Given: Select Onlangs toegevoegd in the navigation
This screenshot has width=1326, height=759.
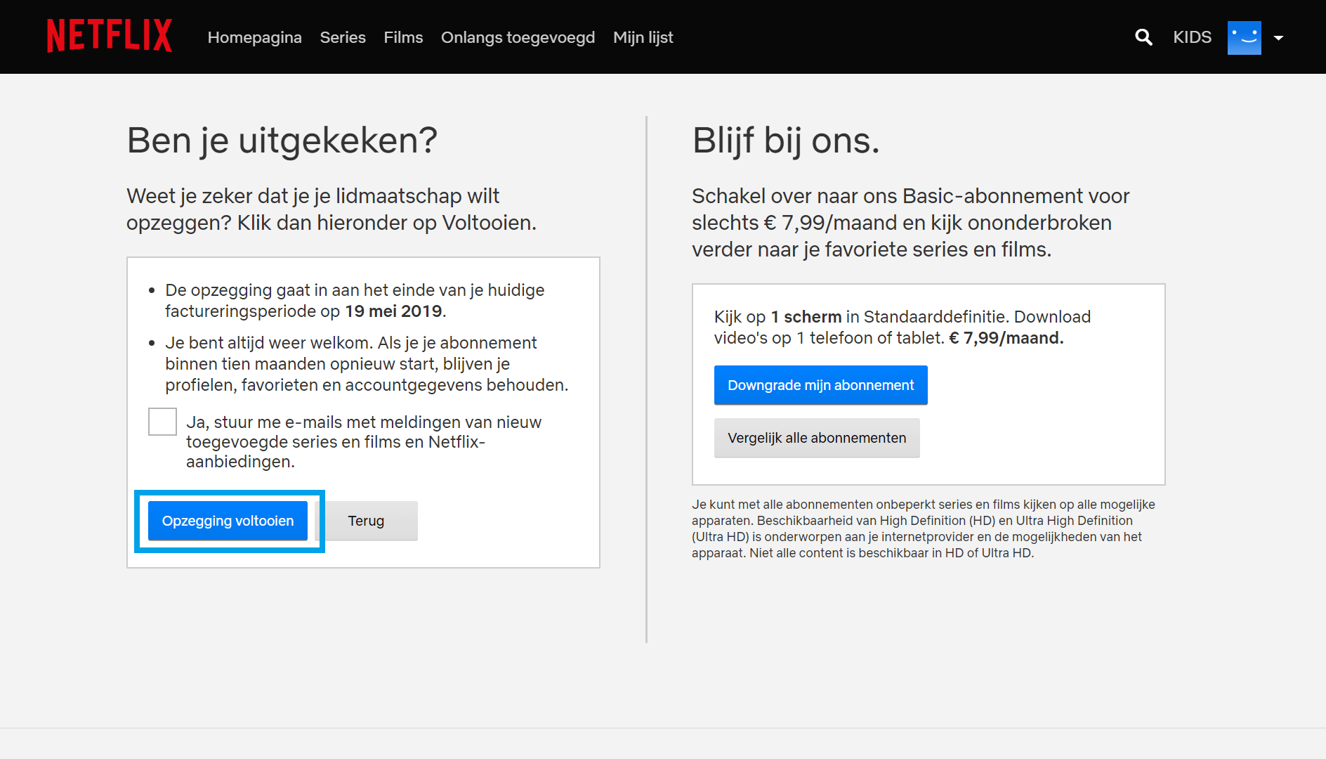Looking at the screenshot, I should pos(518,37).
